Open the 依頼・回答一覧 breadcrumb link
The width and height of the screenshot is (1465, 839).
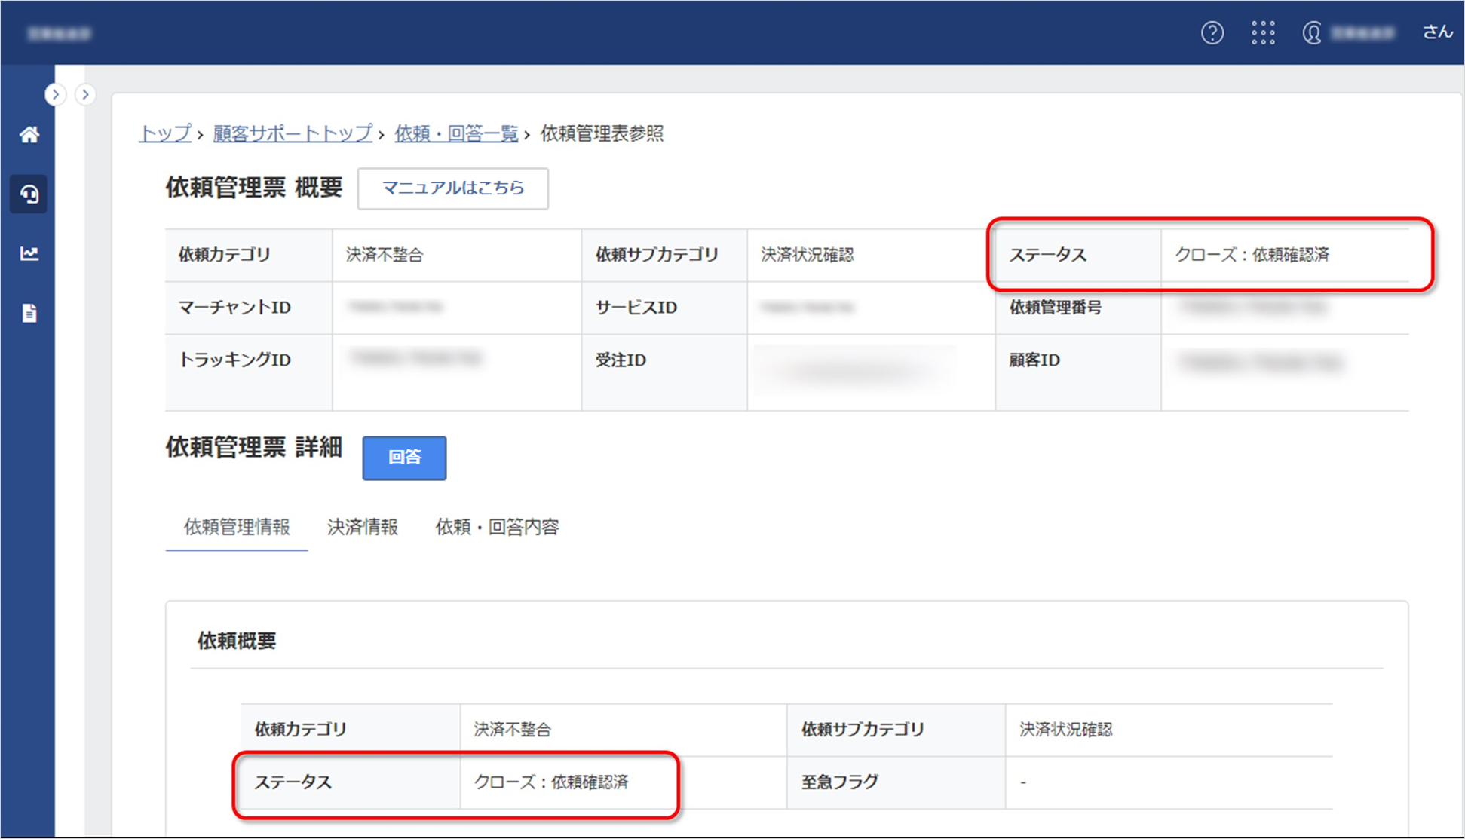(455, 133)
